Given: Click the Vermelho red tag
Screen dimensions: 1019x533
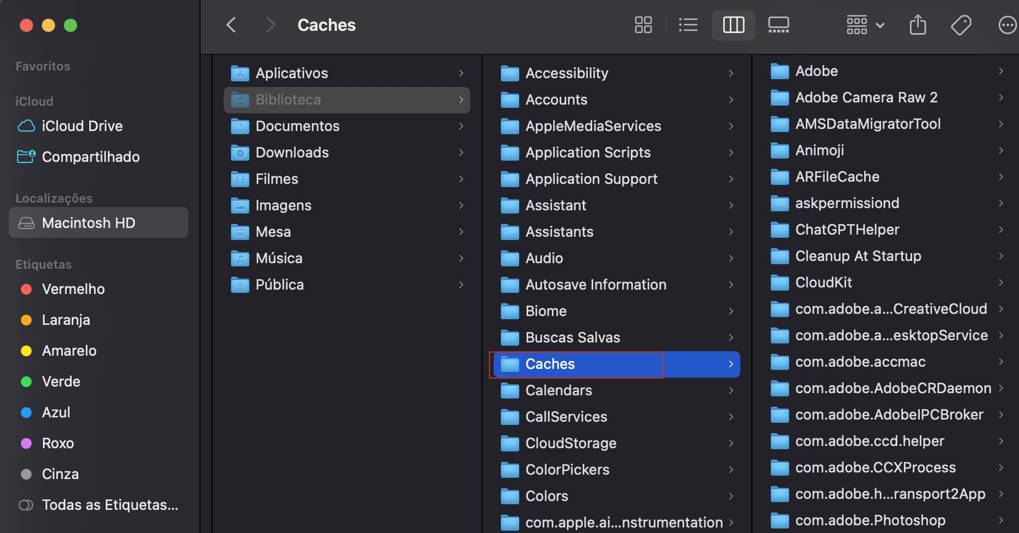Looking at the screenshot, I should pos(73,289).
